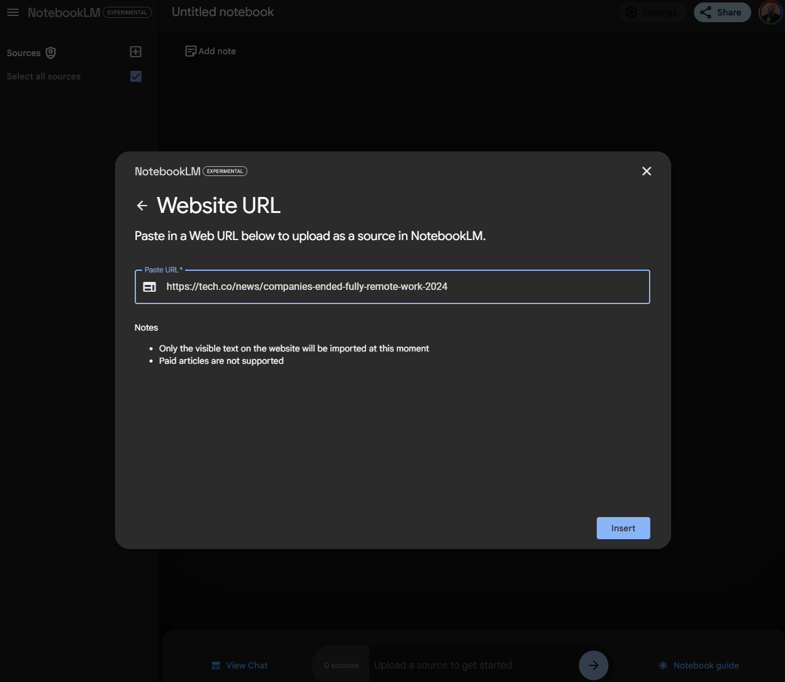Click Add note
Viewport: 785px width, 682px height.
point(210,51)
